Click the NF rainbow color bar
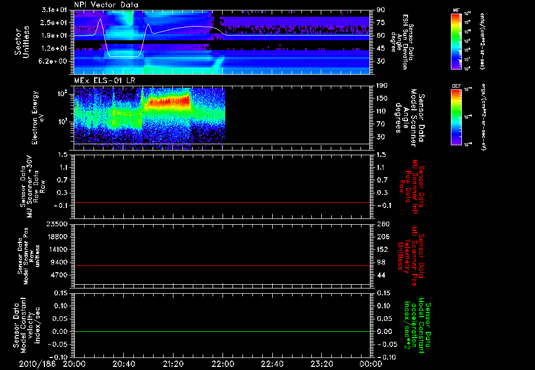Viewport: 535px width, 370px height. coord(457,41)
